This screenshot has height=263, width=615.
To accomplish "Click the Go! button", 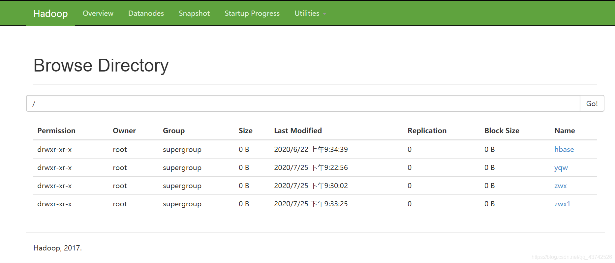I will pos(592,103).
